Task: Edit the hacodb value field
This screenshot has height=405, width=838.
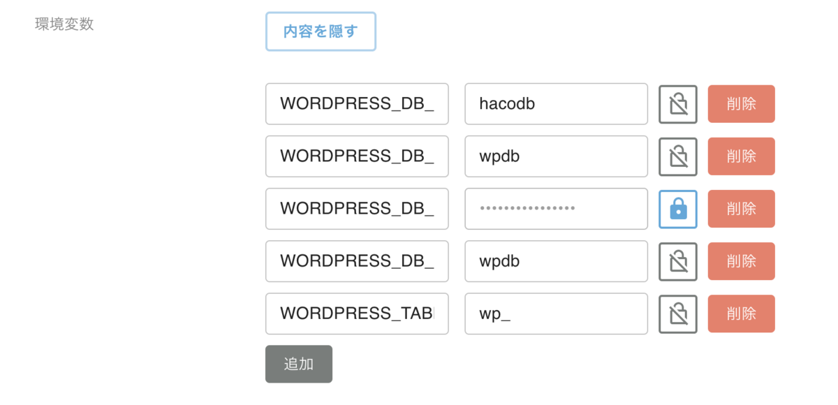Action: tap(557, 104)
